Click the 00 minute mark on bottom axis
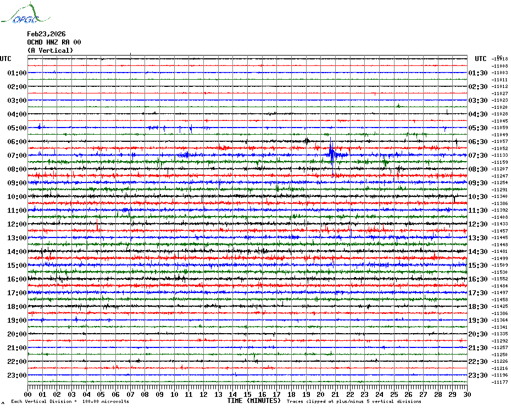The height and width of the screenshot is (409, 511). 27,395
